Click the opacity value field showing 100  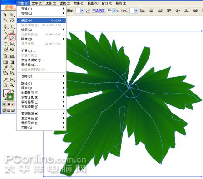109,10
